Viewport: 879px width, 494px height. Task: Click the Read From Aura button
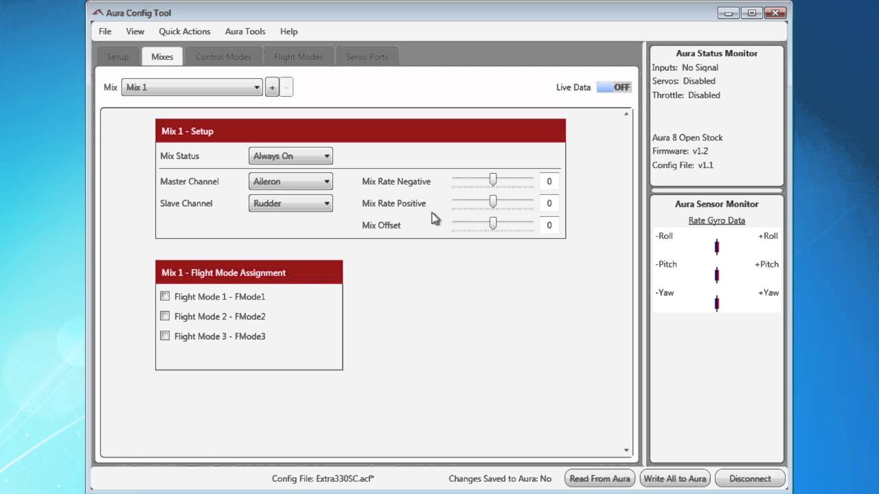600,479
